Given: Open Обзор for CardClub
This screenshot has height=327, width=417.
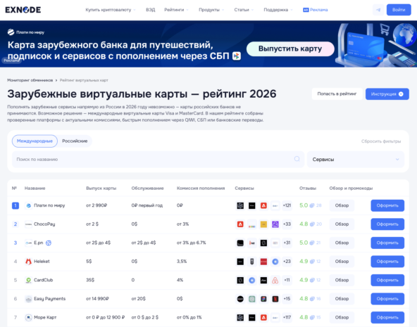Looking at the screenshot, I should pos(342,281).
